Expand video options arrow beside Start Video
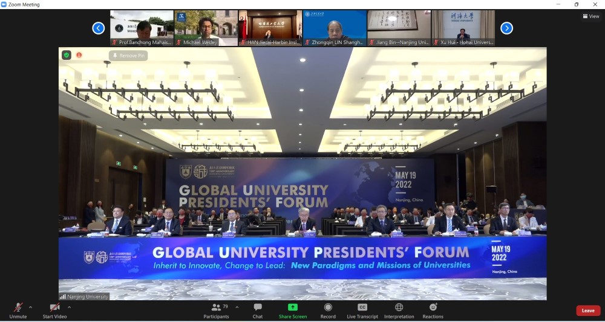 coord(69,307)
